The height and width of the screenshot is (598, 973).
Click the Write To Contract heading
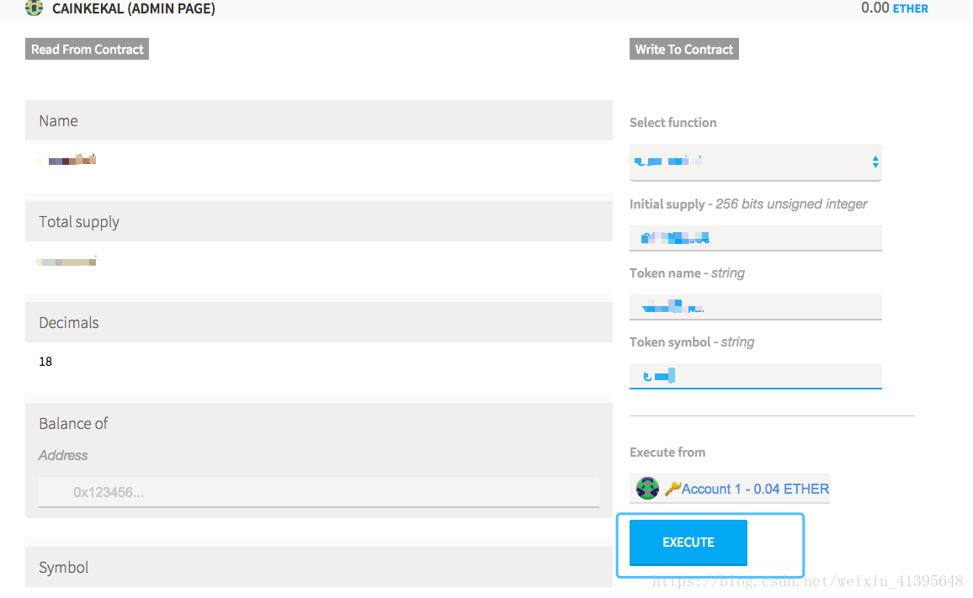683,49
